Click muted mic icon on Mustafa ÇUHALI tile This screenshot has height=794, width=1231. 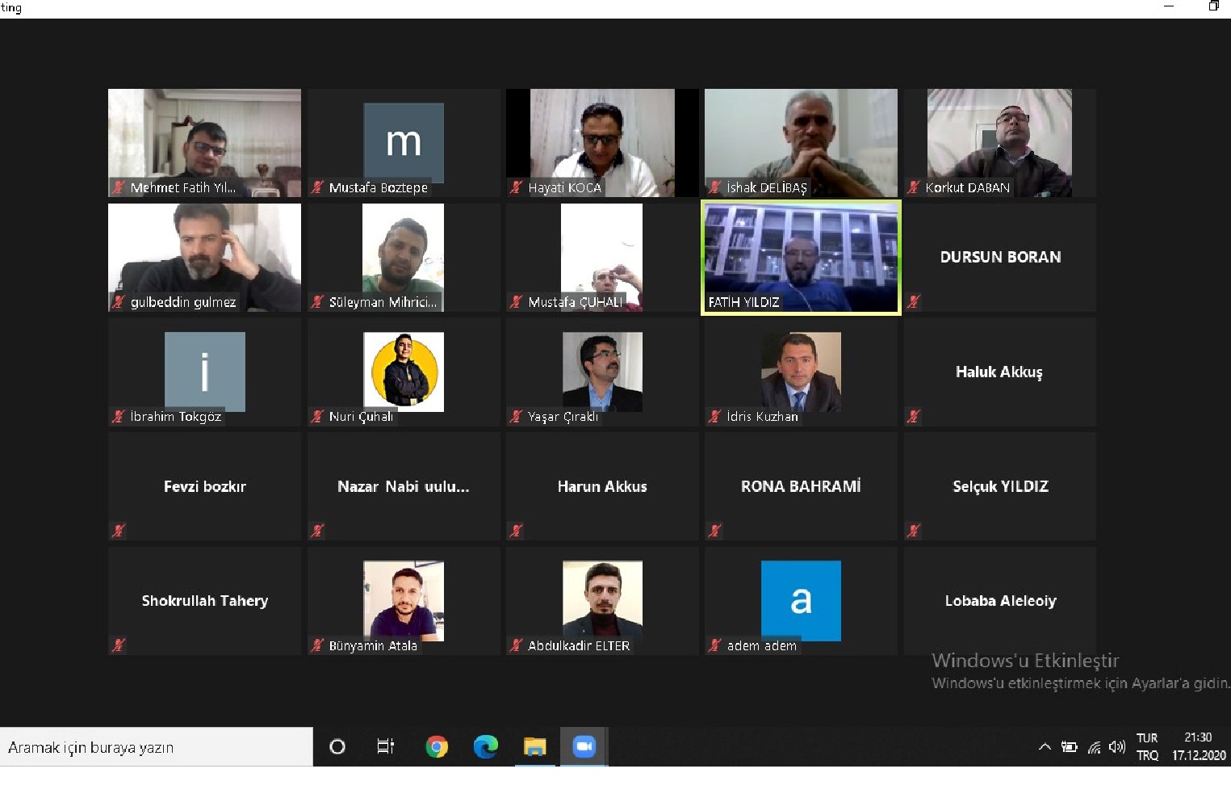517,302
